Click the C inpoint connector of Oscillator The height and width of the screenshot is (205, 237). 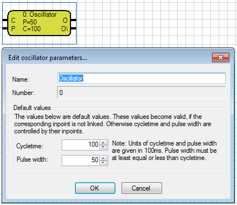pyautogui.click(x=5, y=20)
